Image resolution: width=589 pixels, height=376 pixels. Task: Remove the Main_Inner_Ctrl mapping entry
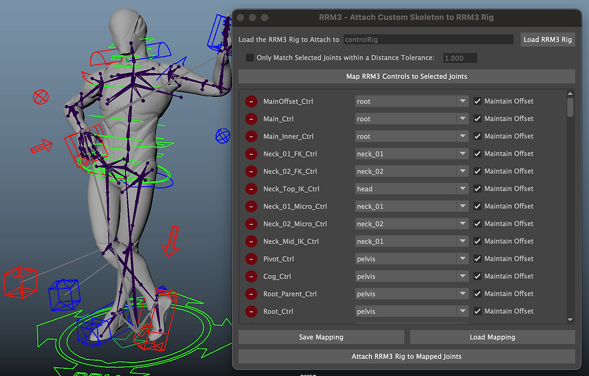[251, 136]
